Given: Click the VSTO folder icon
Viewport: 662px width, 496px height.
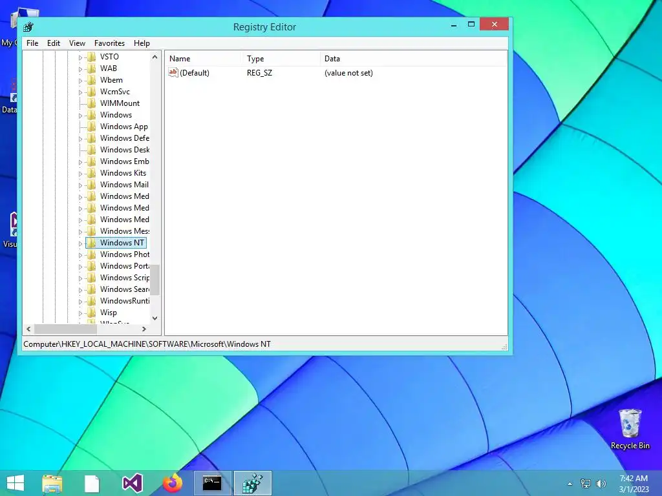Looking at the screenshot, I should click(x=92, y=57).
